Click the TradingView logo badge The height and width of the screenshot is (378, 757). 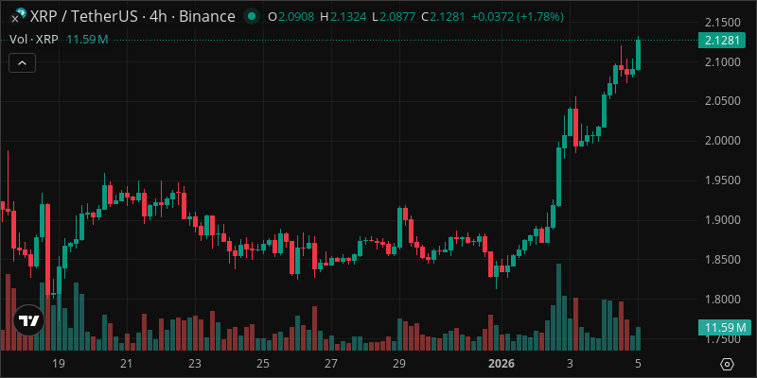(28, 320)
